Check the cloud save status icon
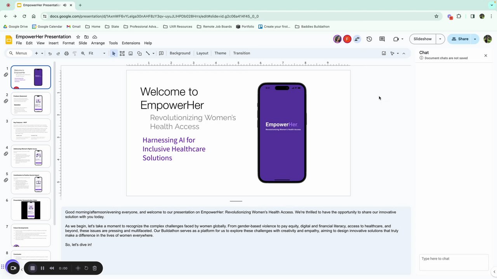The image size is (497, 279). pos(94,37)
